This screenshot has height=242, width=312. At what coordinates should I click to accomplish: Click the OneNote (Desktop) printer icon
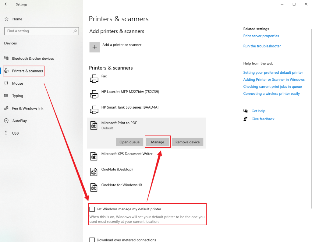(x=94, y=171)
